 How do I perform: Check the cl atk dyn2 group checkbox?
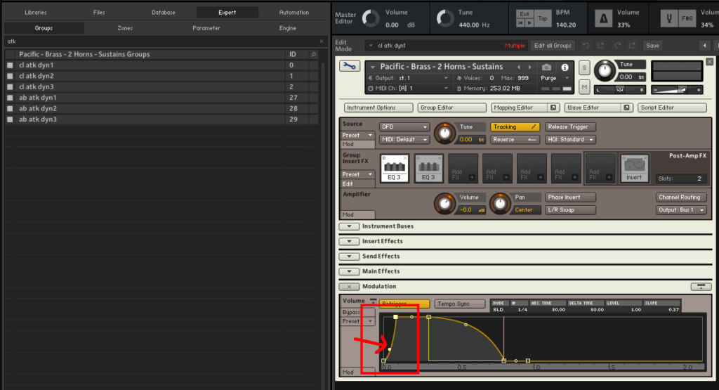(10, 76)
